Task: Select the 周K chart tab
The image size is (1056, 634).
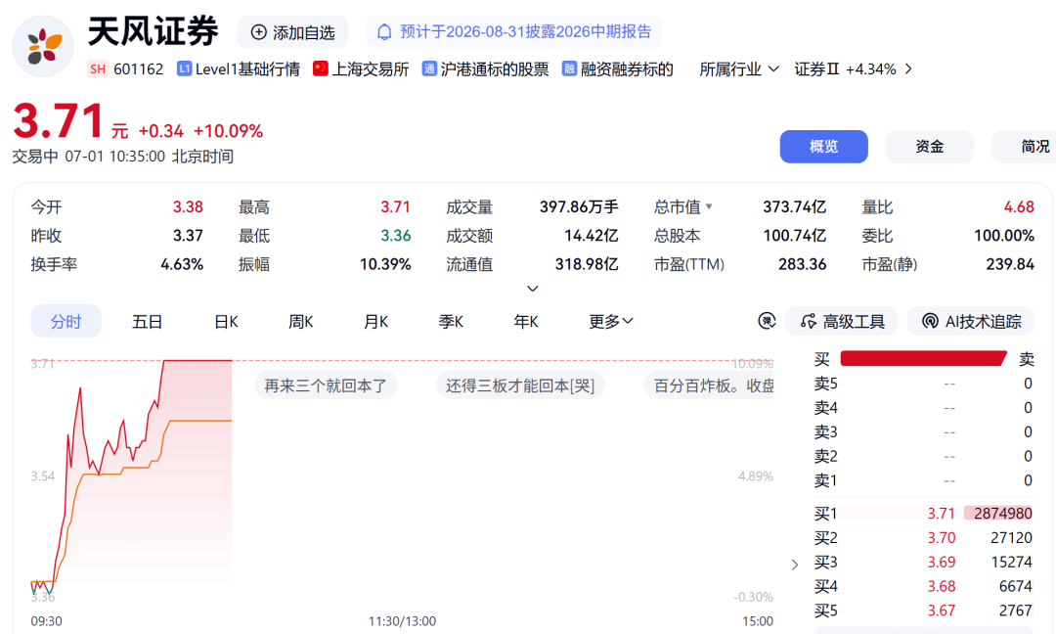Action: point(301,321)
